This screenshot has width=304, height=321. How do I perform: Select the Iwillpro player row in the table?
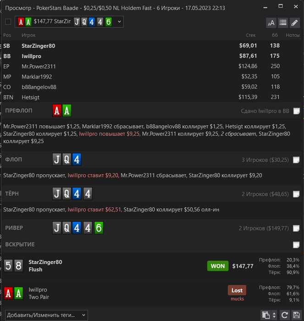click(152, 56)
